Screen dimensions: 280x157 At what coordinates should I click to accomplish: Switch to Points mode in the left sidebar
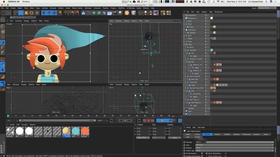[x=3, y=42]
